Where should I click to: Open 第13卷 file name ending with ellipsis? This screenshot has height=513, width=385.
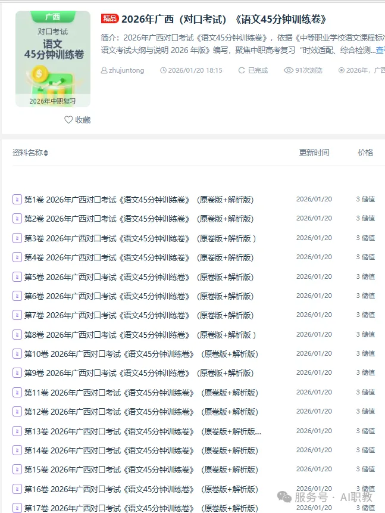143,431
